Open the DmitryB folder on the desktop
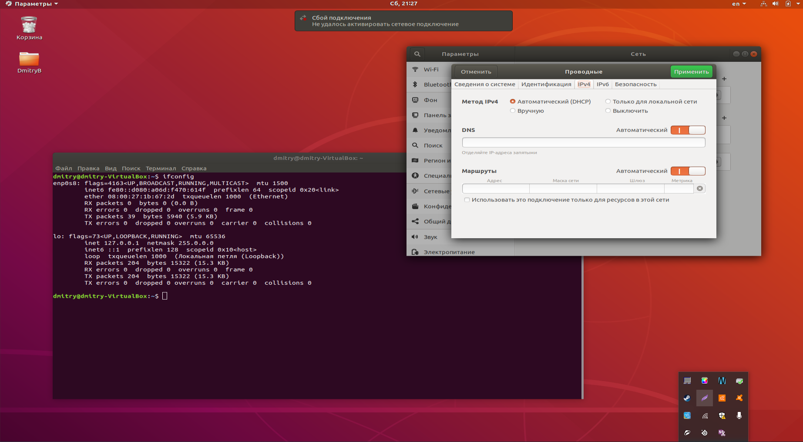 click(29, 63)
